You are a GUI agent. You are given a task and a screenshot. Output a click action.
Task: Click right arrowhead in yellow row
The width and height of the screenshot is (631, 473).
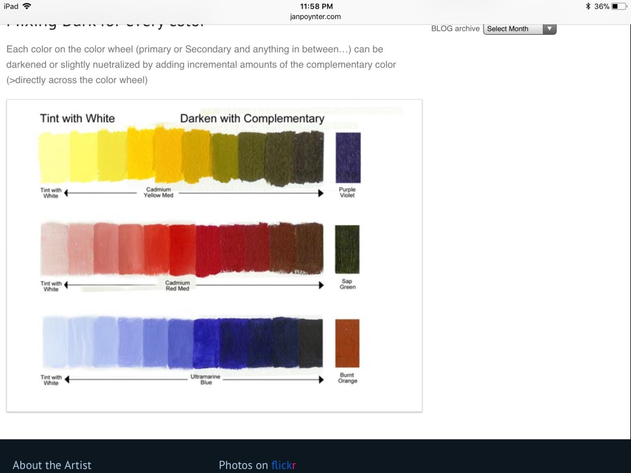(x=320, y=193)
